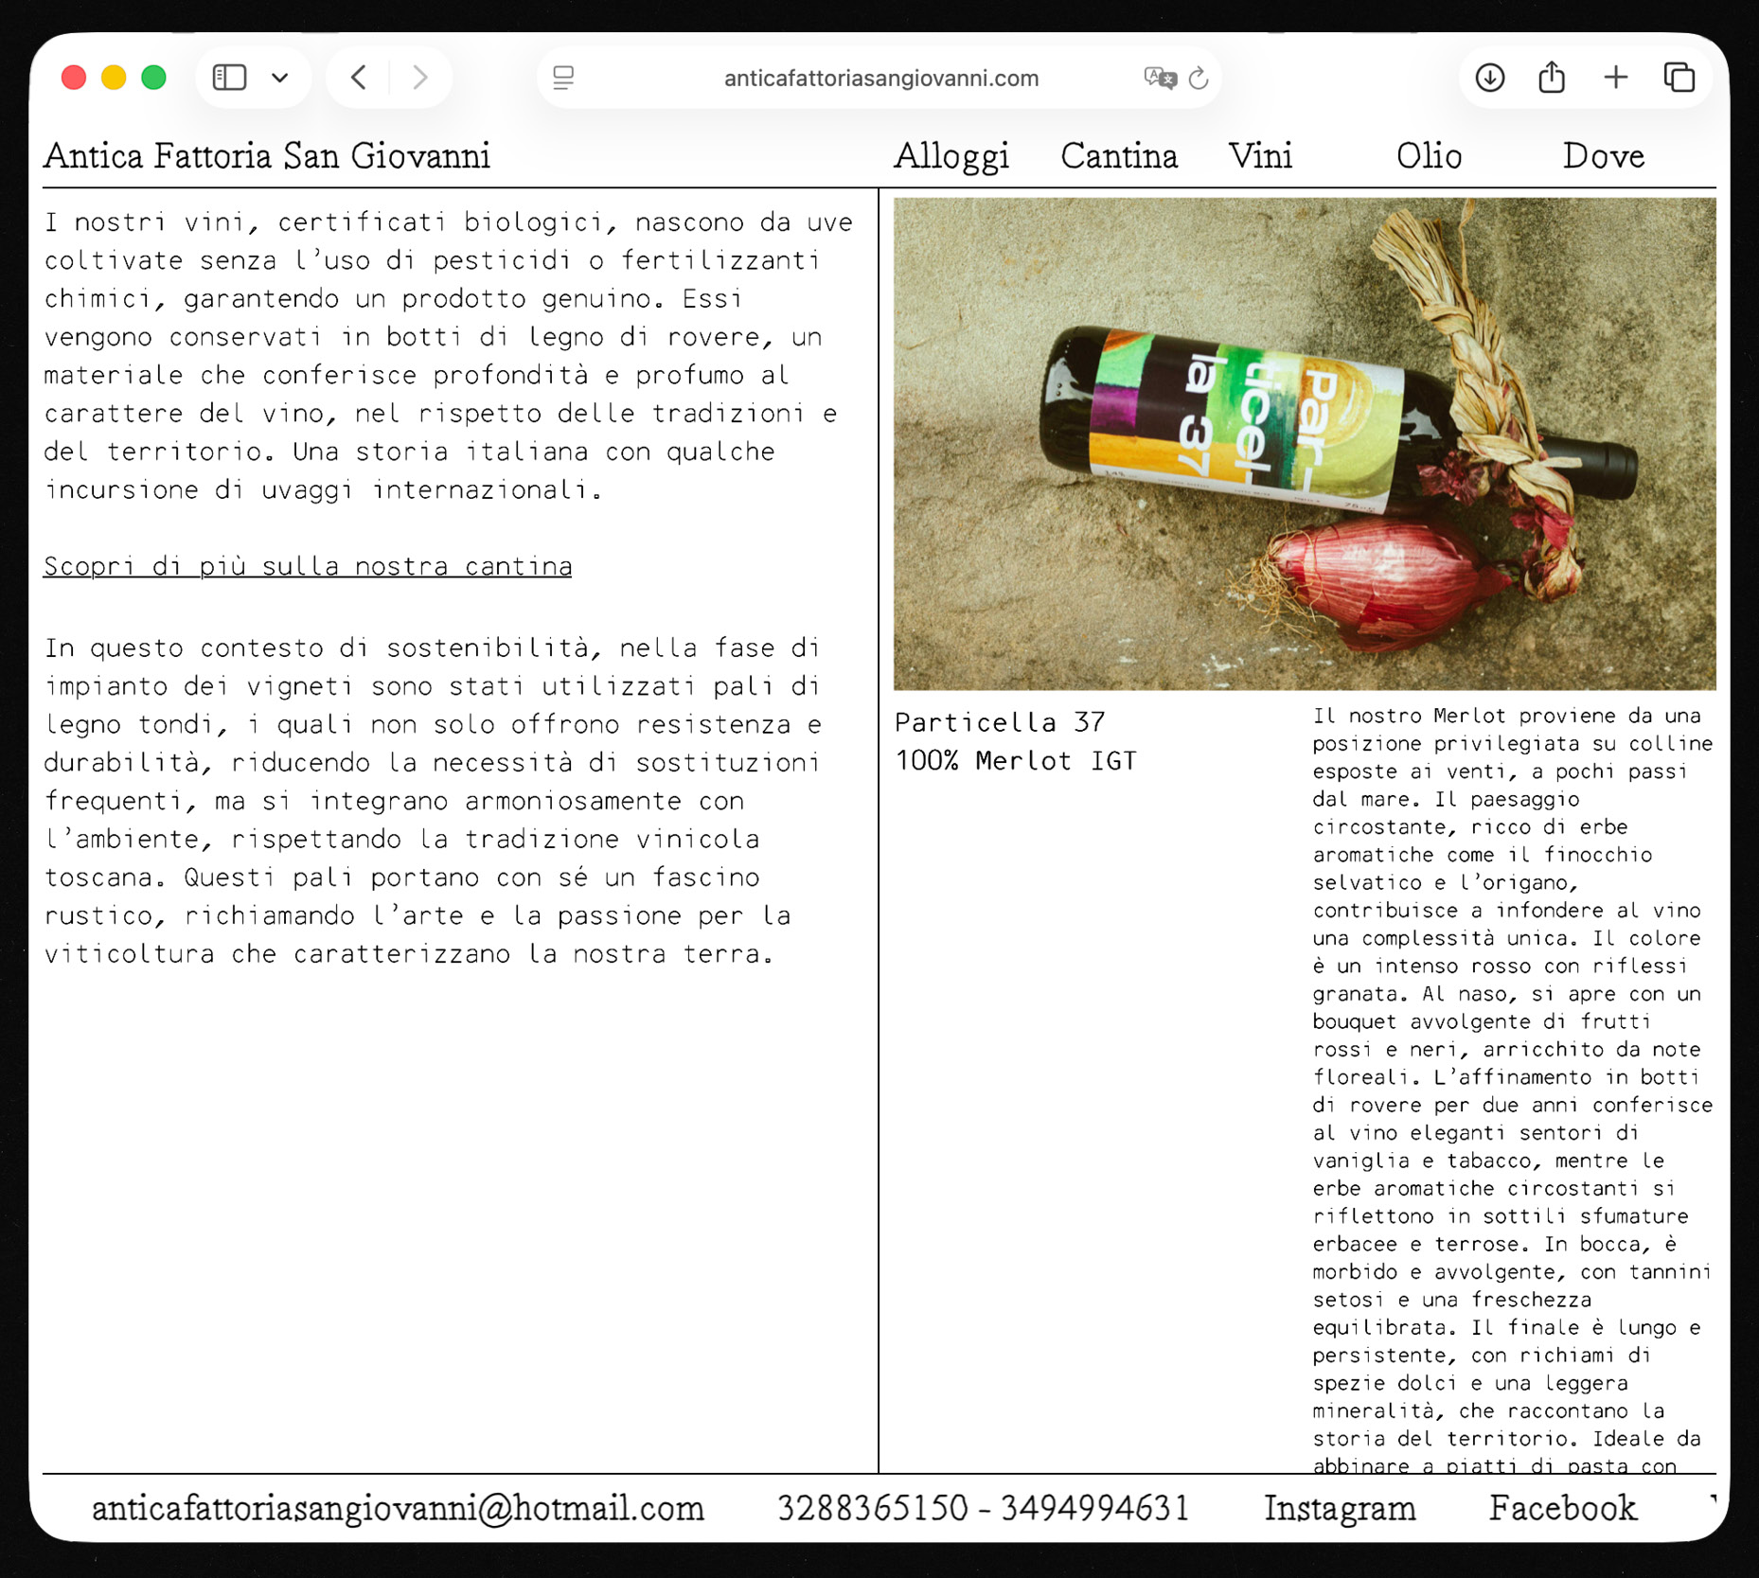Go forward to the next page
The width and height of the screenshot is (1759, 1578).
pyautogui.click(x=419, y=78)
